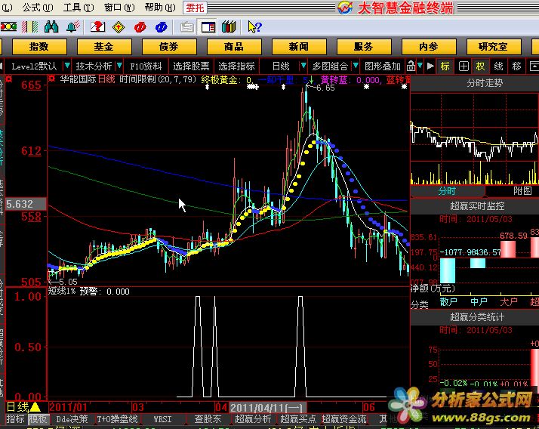Click the 选择股票 toolbar item

point(191,66)
